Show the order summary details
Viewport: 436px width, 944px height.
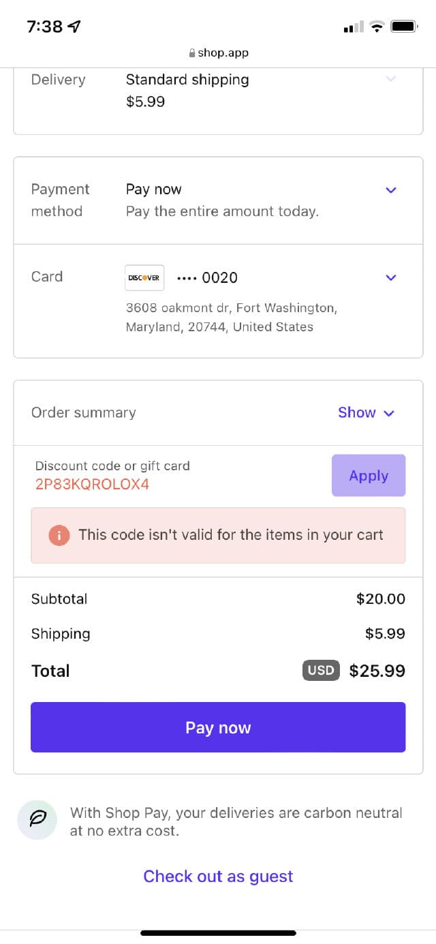366,412
